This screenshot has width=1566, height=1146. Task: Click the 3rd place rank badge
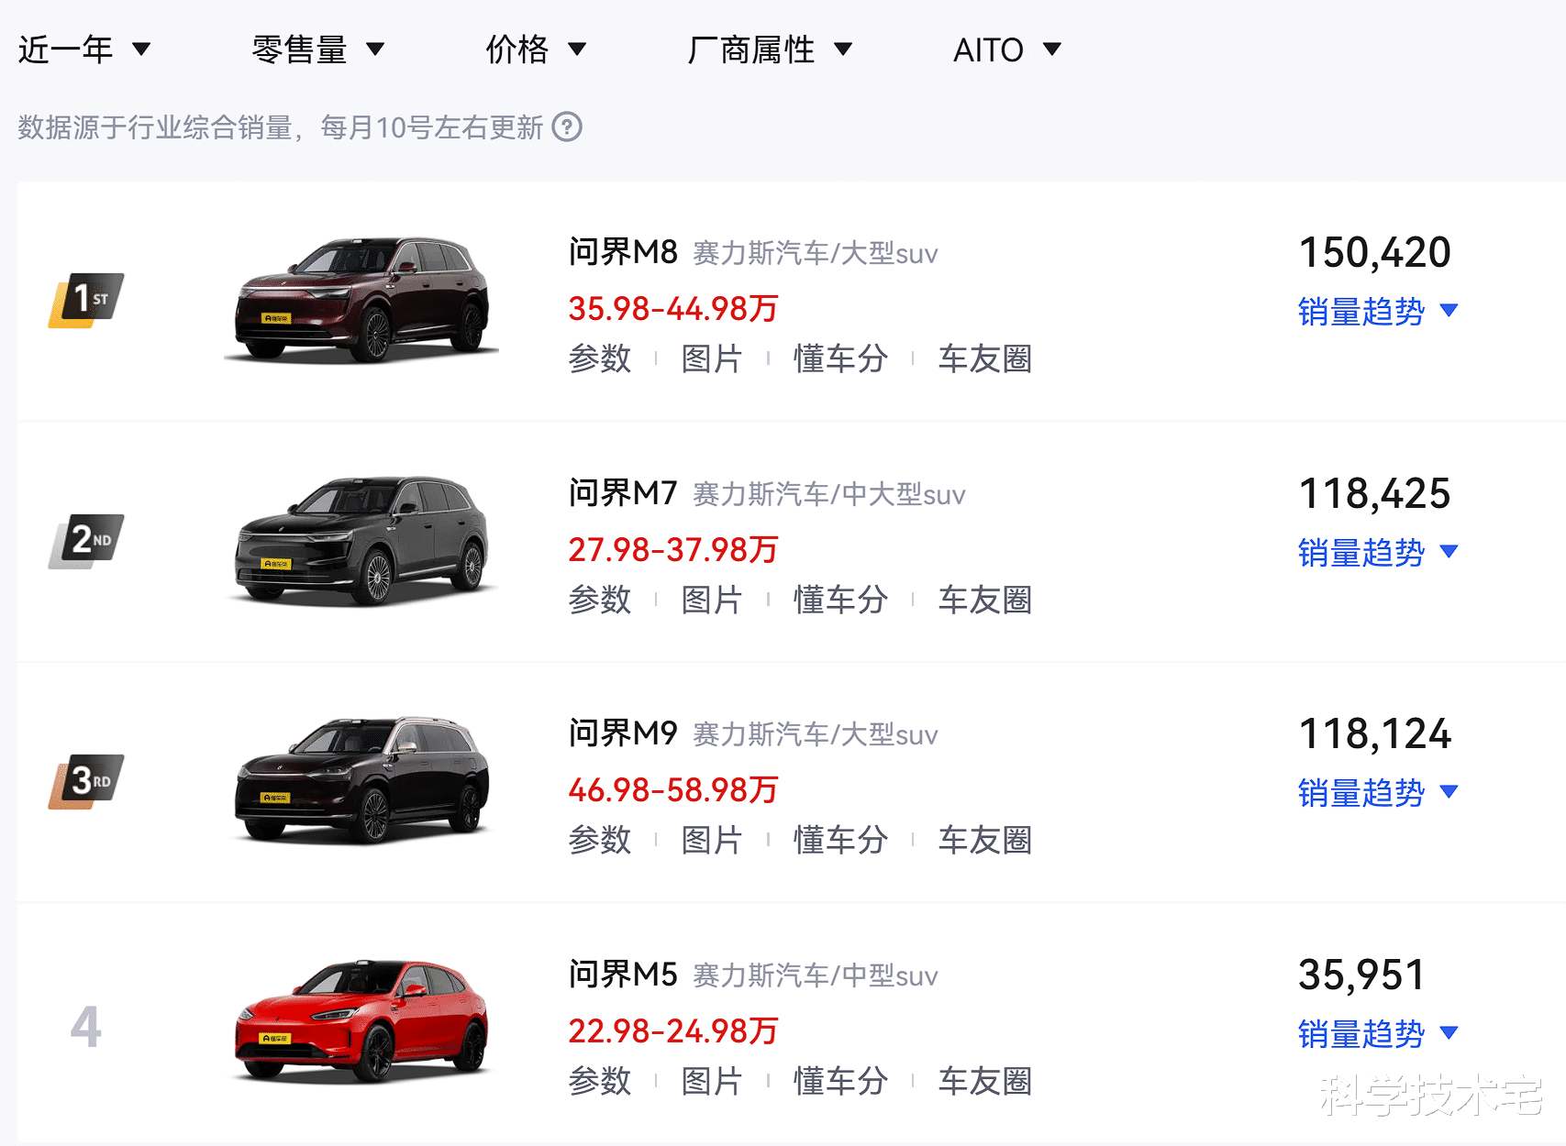coord(86,780)
